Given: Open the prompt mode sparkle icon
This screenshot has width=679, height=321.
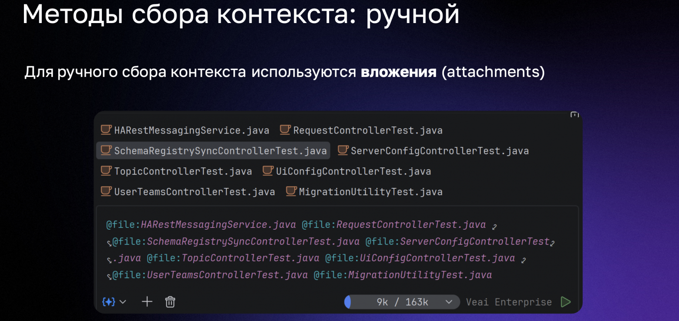Looking at the screenshot, I should [x=108, y=301].
